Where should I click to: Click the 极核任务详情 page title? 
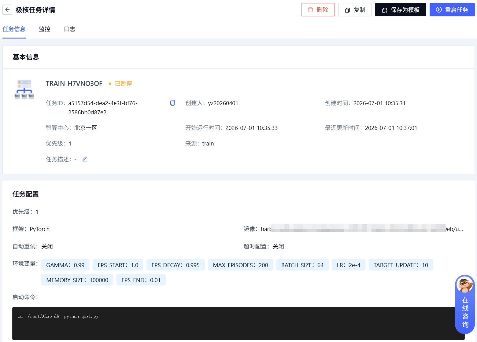click(x=35, y=10)
